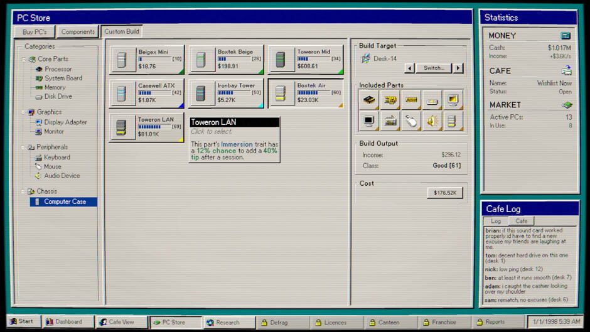Viewport: 590px width, 332px height.
Task: Switch to the Buy PC's tab
Action: [x=35, y=32]
